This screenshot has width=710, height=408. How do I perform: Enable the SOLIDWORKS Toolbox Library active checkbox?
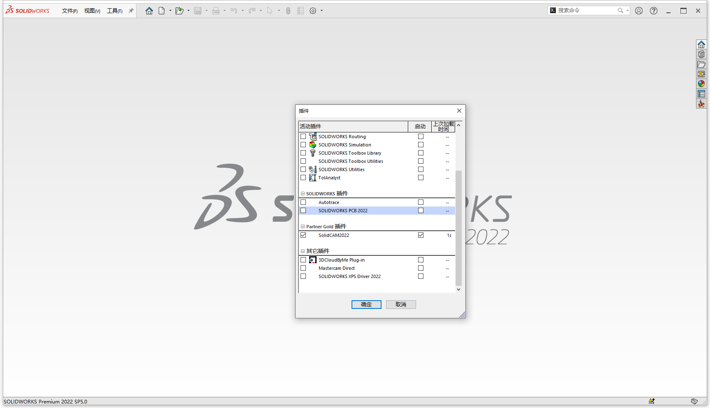click(303, 153)
